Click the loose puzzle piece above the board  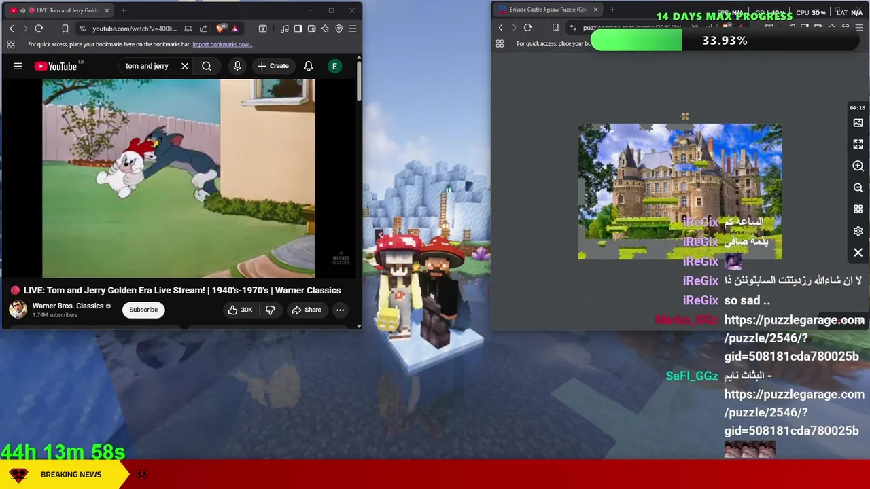pyautogui.click(x=685, y=117)
